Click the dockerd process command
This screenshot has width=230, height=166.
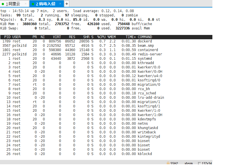tap(145, 41)
